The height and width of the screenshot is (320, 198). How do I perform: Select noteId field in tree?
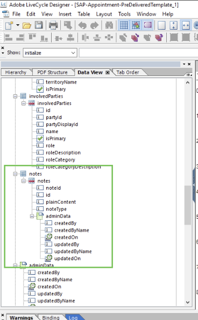click(x=53, y=188)
